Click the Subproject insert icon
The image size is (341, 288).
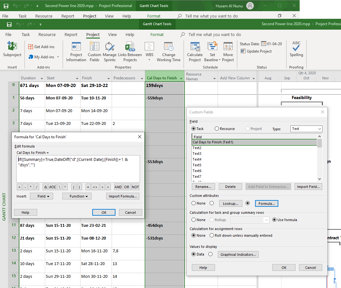coord(12,46)
